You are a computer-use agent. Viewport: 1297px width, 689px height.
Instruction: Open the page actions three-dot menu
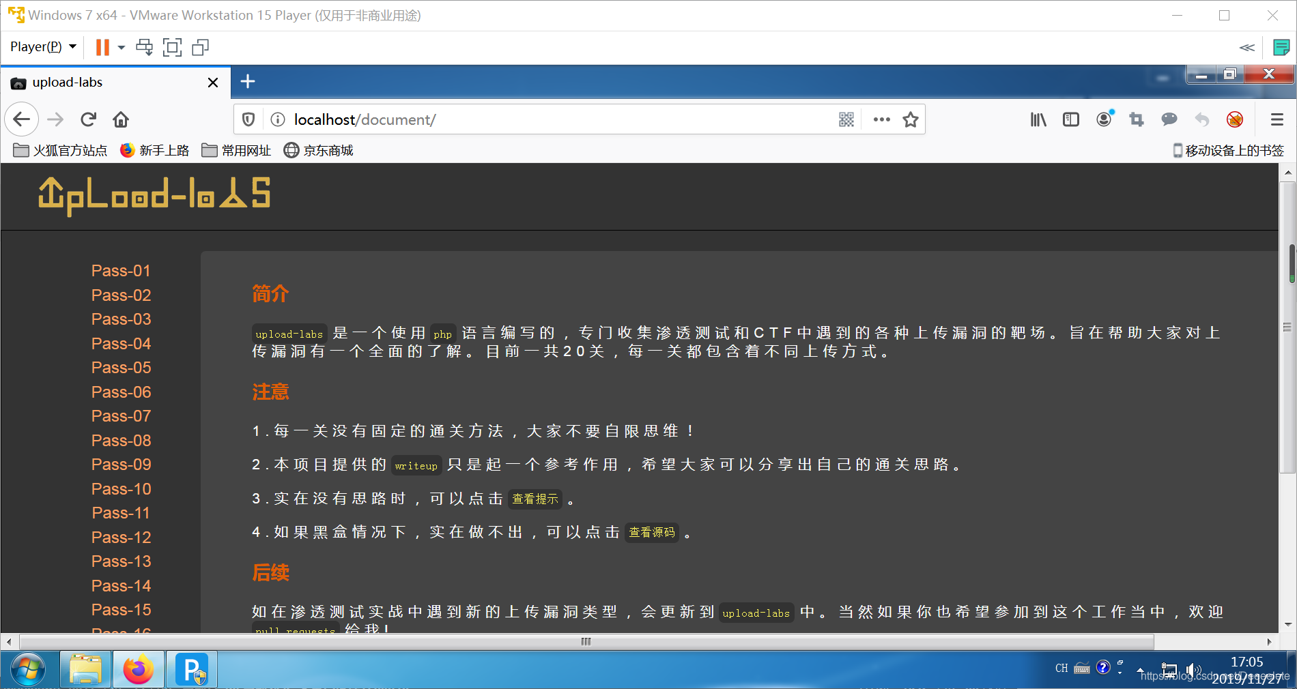881,119
